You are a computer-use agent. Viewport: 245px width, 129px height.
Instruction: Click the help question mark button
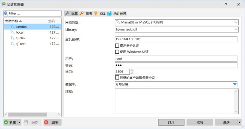pos(226,4)
